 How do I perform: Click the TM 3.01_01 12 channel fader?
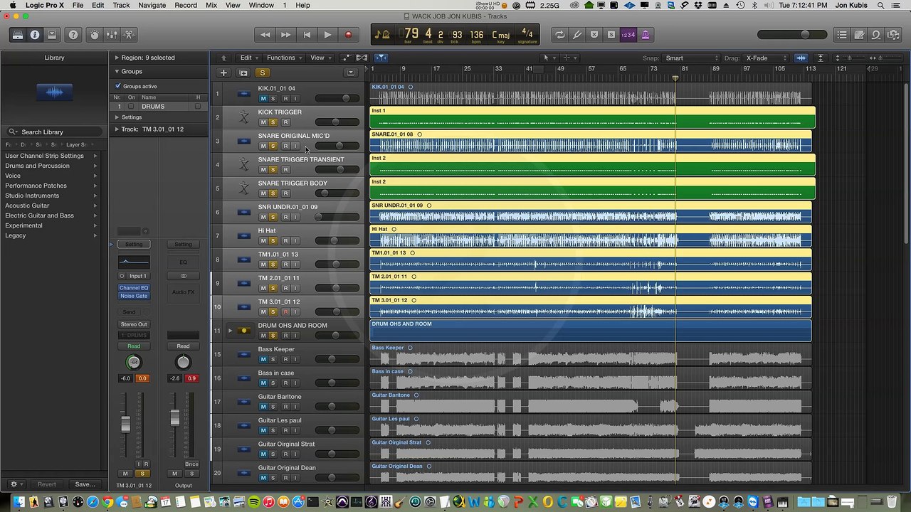point(126,424)
